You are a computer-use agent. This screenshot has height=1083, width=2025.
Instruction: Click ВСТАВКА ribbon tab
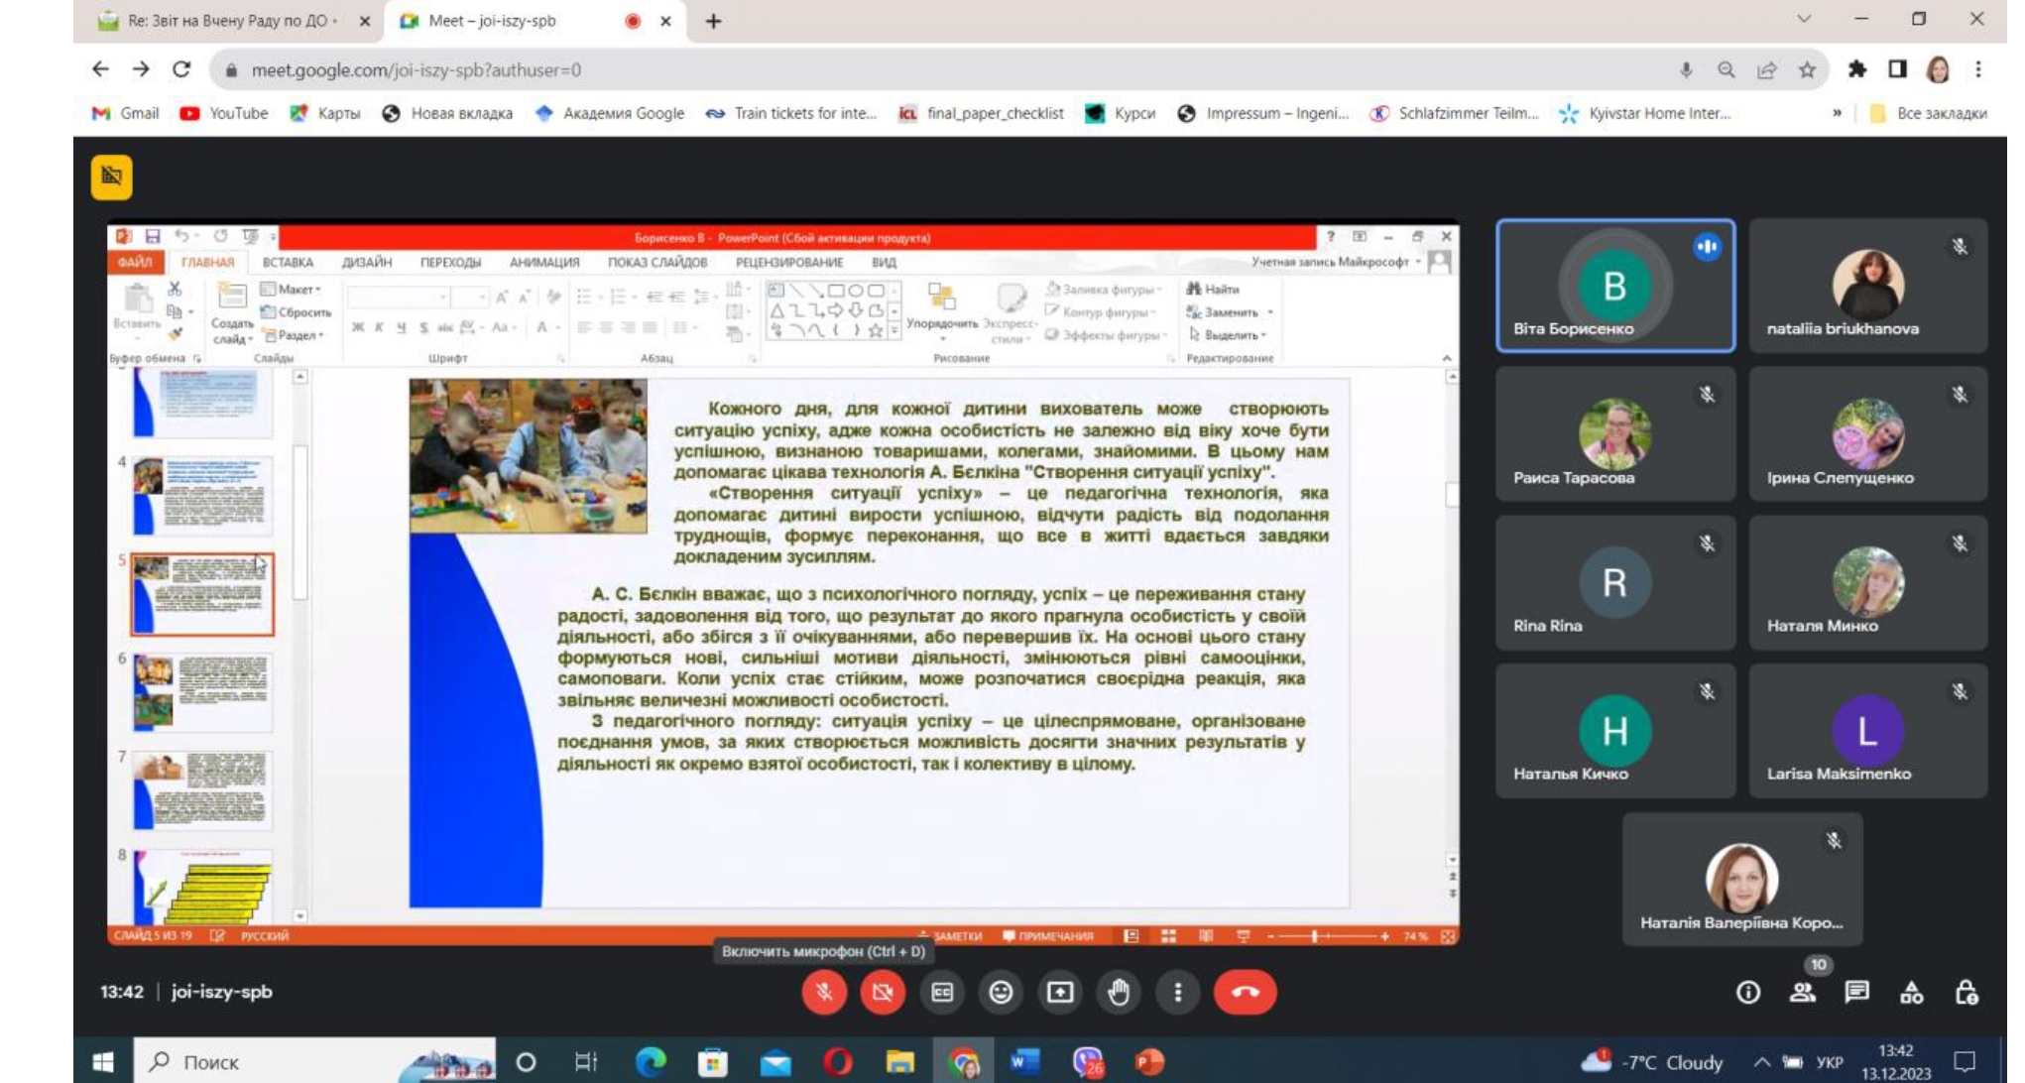[288, 262]
